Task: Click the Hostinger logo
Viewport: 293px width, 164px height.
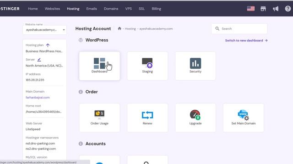Action: click(10, 9)
